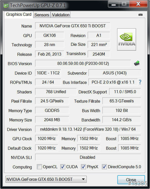Open the Validation tab
The width and height of the screenshot is (150, 189).
click(60, 15)
